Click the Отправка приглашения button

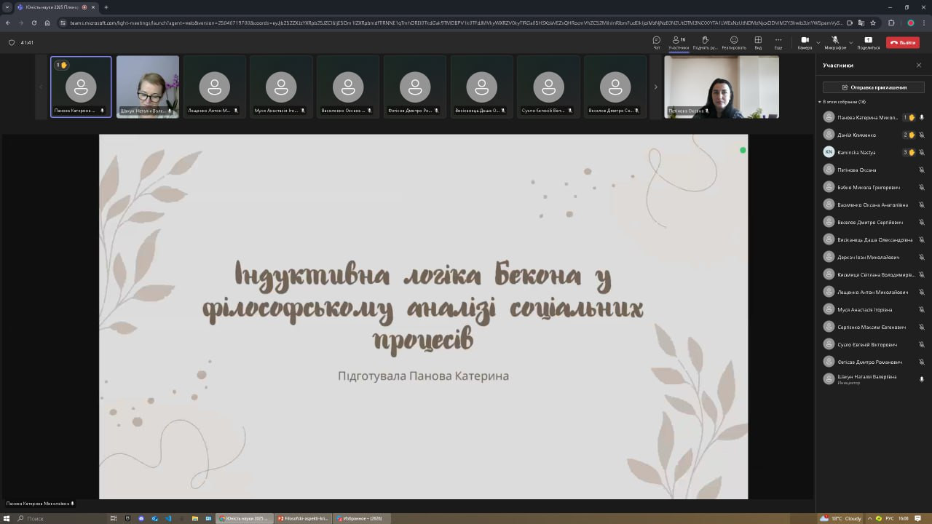coord(873,87)
